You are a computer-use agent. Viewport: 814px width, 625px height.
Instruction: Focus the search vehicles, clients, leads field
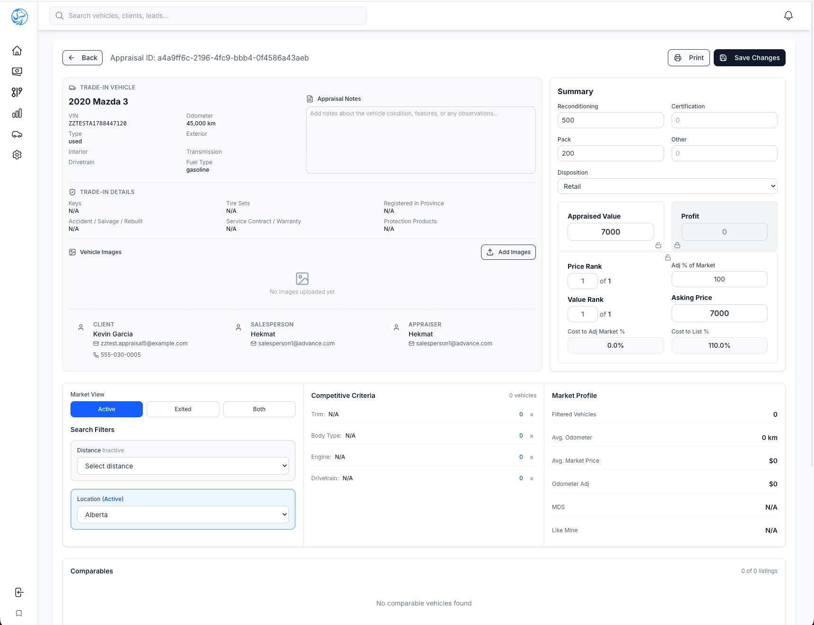208,16
